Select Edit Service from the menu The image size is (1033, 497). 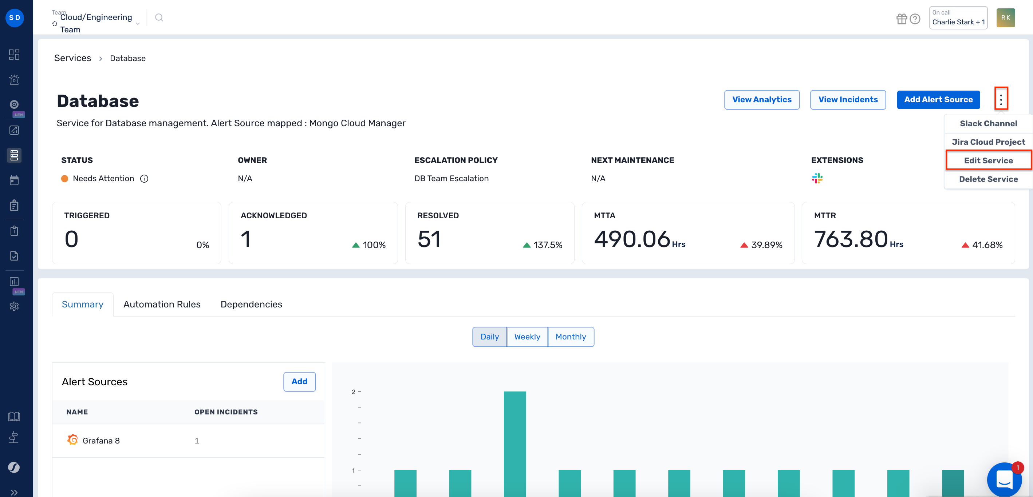(988, 160)
